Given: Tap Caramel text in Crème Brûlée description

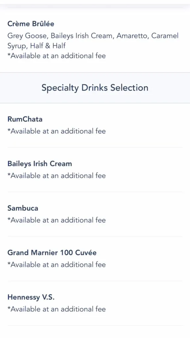Looking at the screenshot, I should click(165, 36).
